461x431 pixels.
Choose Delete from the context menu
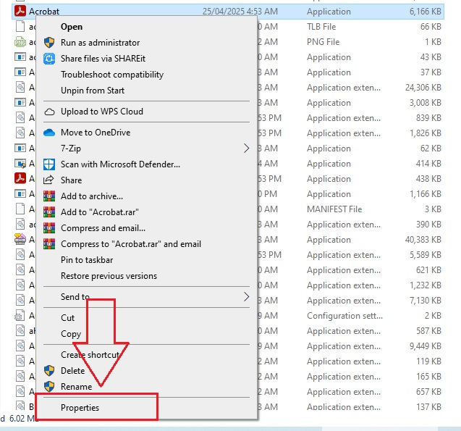[73, 371]
